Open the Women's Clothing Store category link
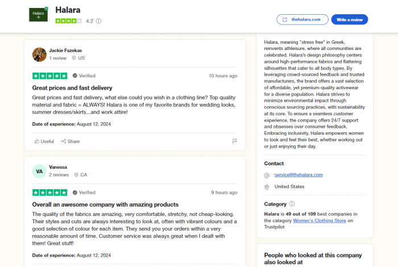The image size is (398, 267). [x=320, y=220]
